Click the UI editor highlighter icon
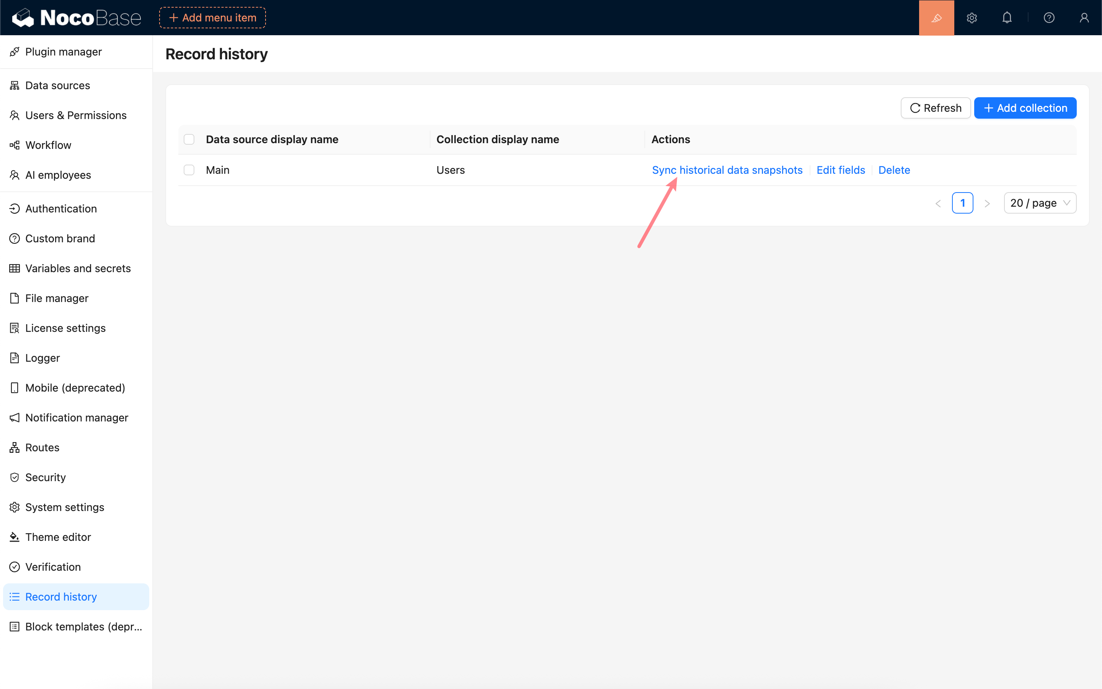This screenshot has height=689, width=1102. pyautogui.click(x=936, y=18)
